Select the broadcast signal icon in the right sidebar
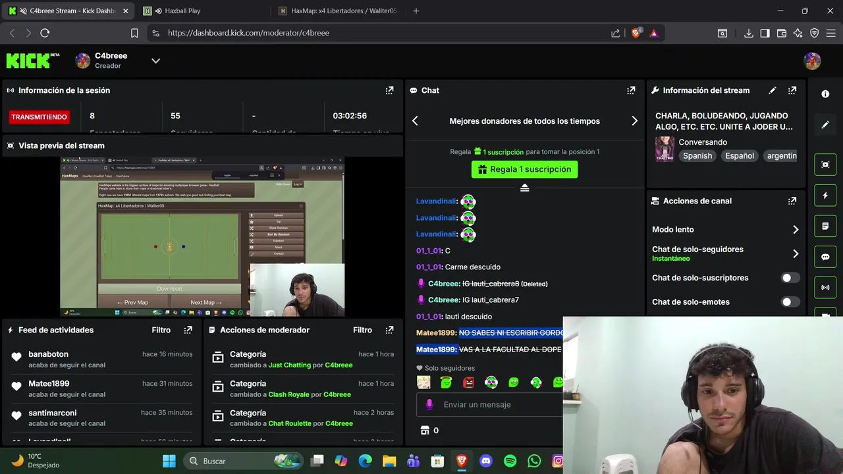843x474 pixels. pyautogui.click(x=825, y=288)
